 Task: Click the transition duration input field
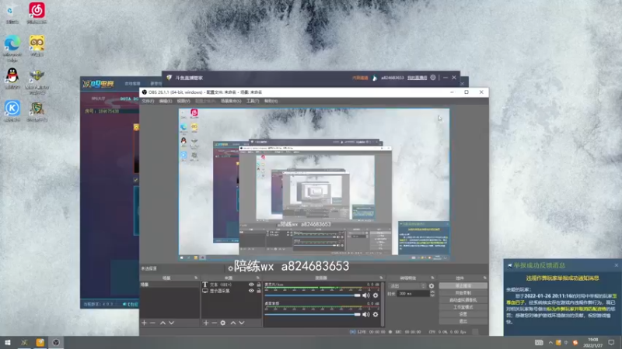pos(414,294)
